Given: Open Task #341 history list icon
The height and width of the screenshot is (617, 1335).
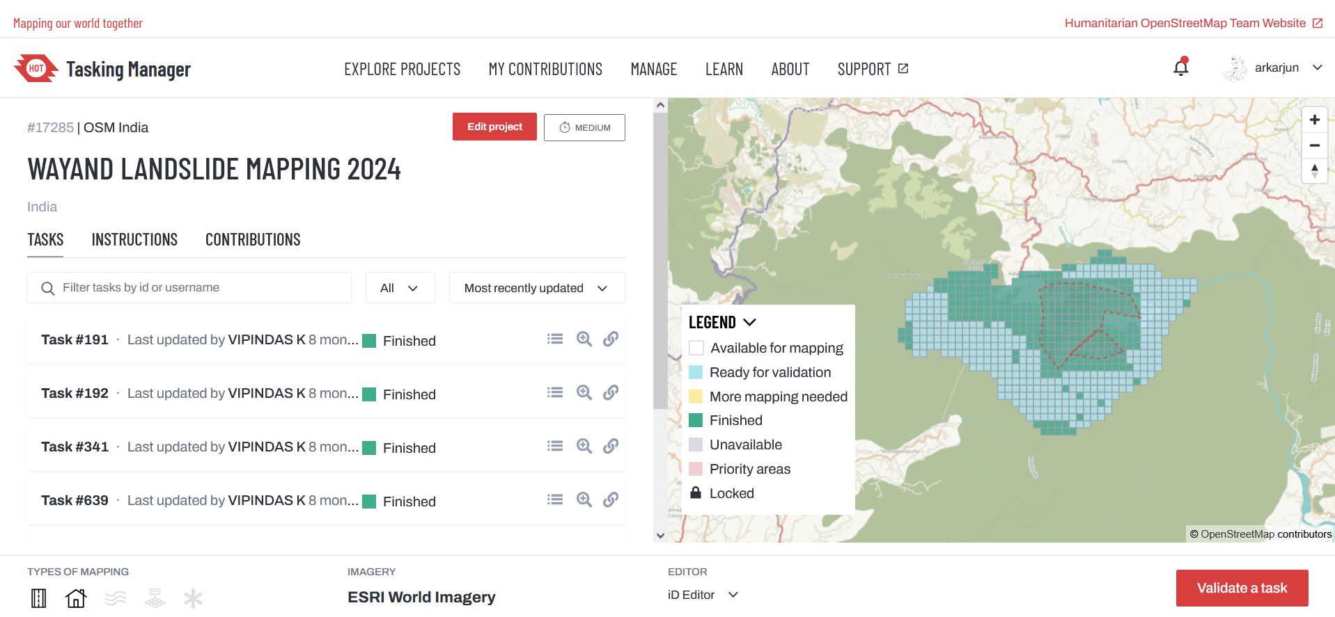Looking at the screenshot, I should click(x=555, y=446).
